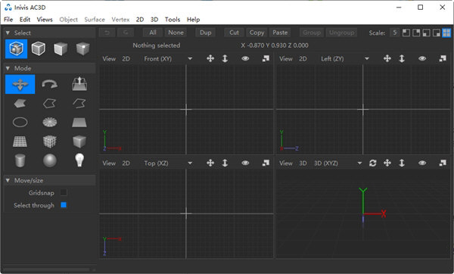Select the Mesh grid creation tool
This screenshot has width=454, height=274.
pyautogui.click(x=20, y=142)
